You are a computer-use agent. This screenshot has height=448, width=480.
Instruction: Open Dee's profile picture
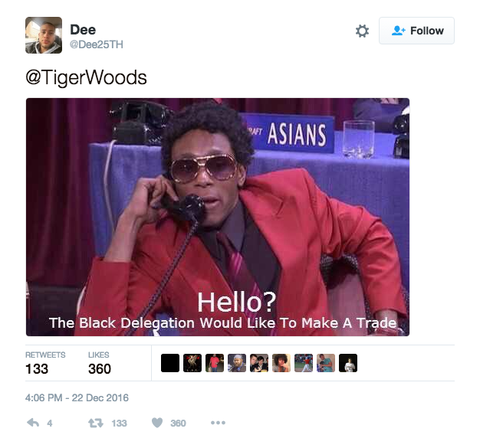click(x=44, y=35)
